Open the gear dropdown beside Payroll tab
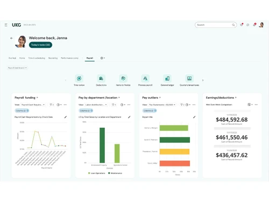Image resolution: width=269 pixels, height=202 pixels. click(103, 58)
